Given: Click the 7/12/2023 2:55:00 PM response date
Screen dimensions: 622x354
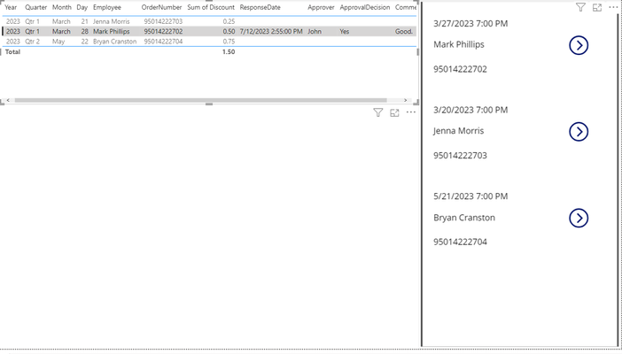Looking at the screenshot, I should coord(271,31).
